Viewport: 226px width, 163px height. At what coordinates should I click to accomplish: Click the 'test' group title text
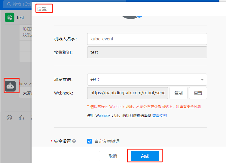(20, 18)
